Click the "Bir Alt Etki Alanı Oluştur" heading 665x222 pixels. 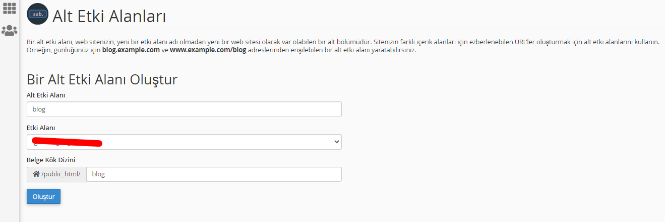[102, 79]
